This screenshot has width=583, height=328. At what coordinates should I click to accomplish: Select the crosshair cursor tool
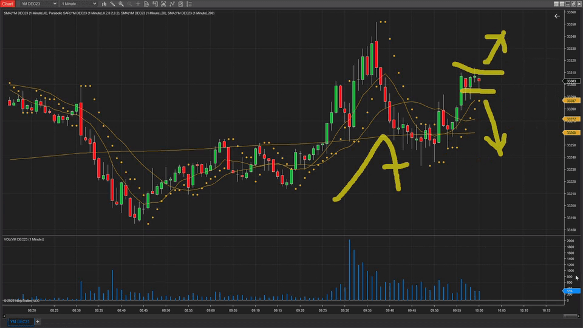[x=138, y=4]
